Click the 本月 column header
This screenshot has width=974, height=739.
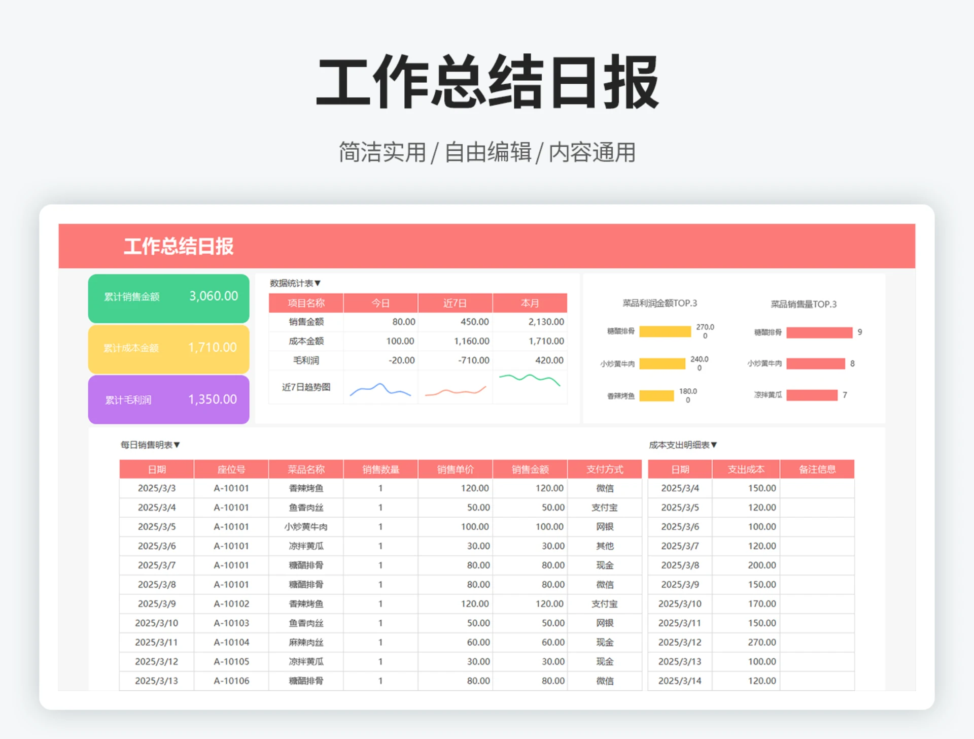pyautogui.click(x=530, y=303)
